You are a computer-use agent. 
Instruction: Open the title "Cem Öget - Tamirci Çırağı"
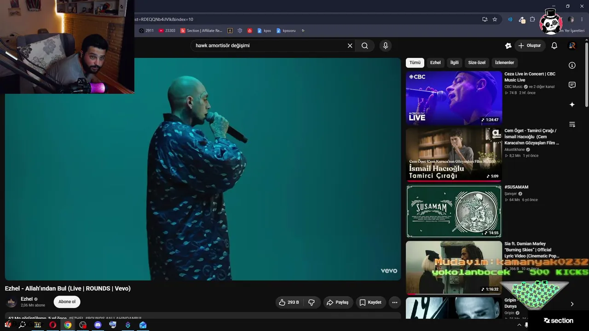pos(531,137)
